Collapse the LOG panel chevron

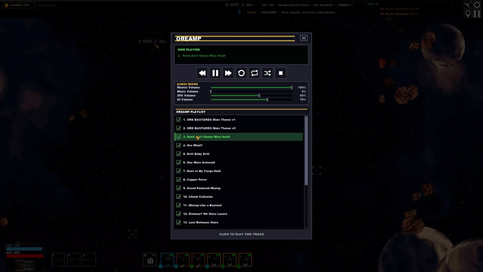click(x=453, y=4)
